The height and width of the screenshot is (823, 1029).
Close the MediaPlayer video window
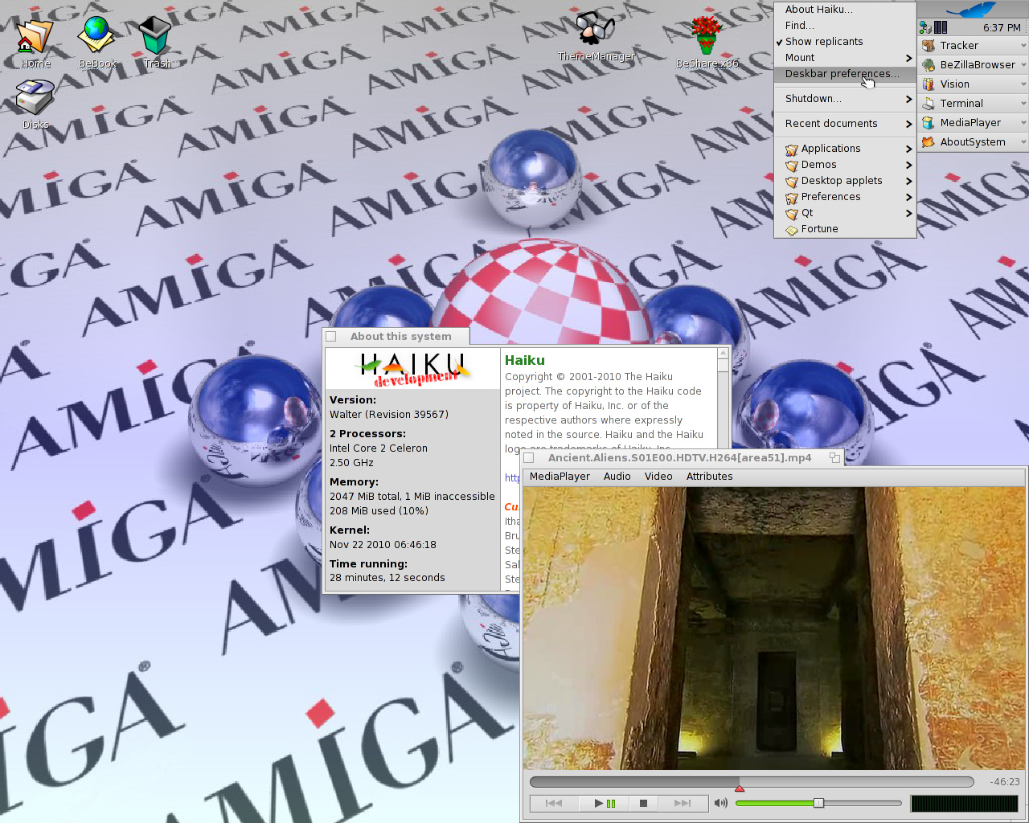point(529,458)
